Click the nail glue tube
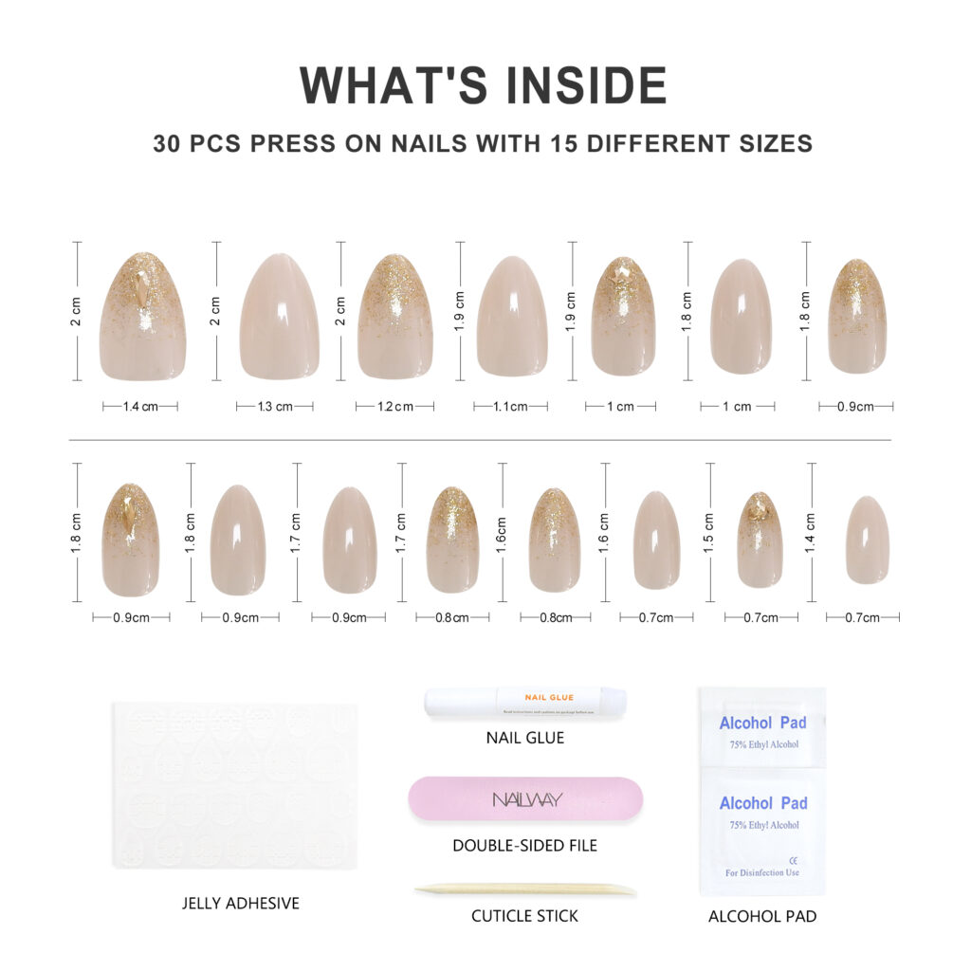 pos(524,702)
